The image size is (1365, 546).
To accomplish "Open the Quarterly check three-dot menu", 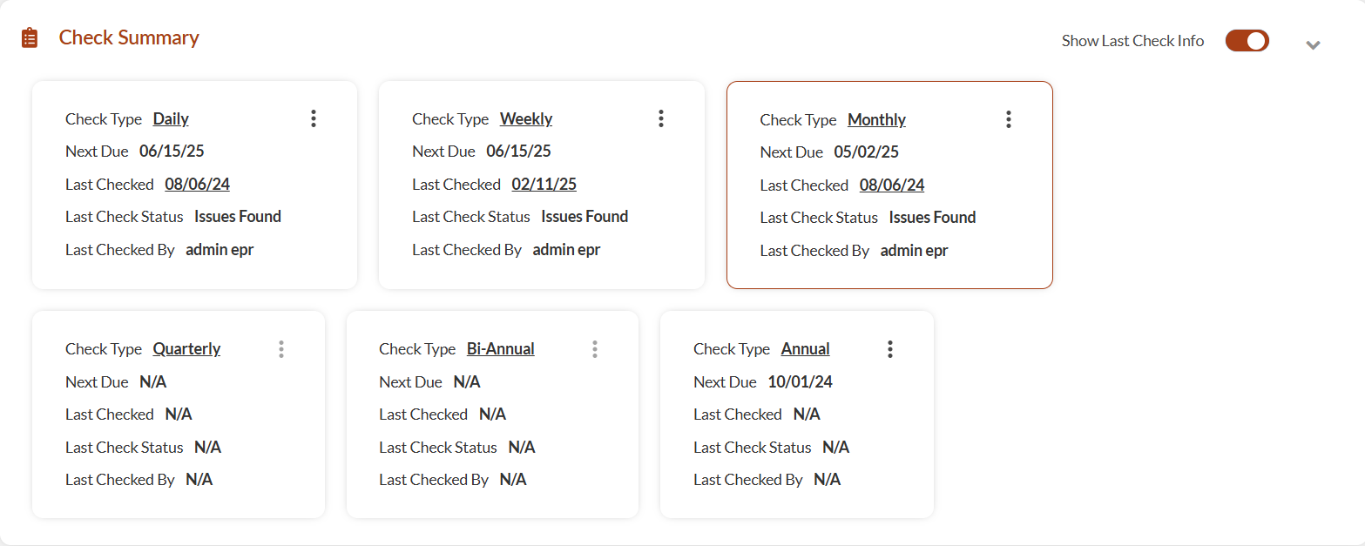I will coord(281,349).
